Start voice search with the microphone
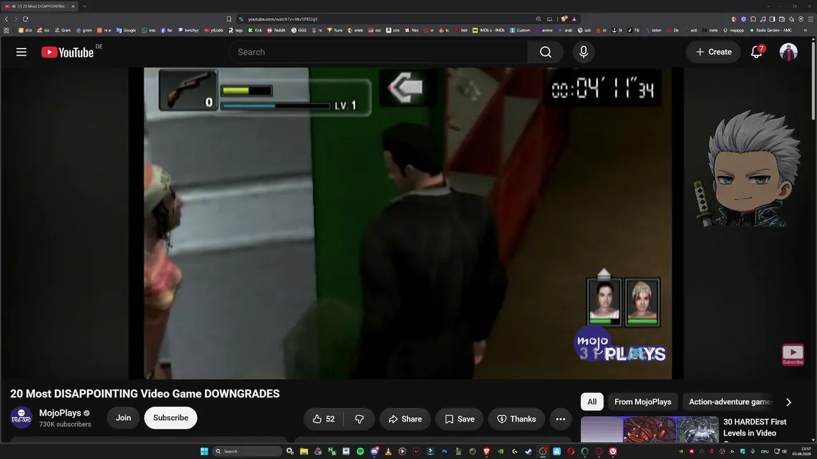This screenshot has height=459, width=817. tap(583, 52)
